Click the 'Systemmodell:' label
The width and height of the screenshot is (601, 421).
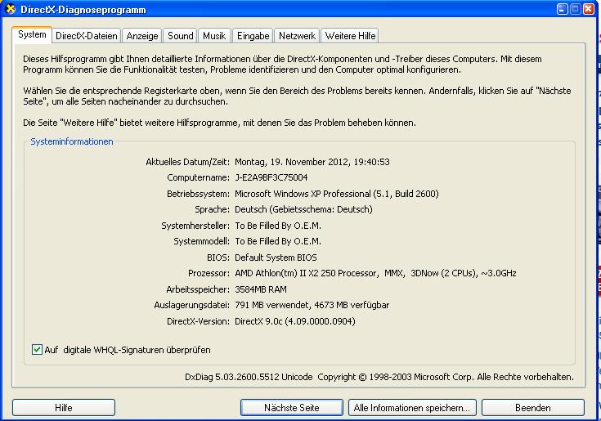pos(201,241)
